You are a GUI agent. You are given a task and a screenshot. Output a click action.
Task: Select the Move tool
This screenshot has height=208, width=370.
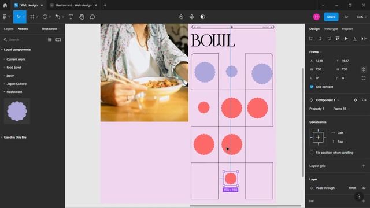18,17
